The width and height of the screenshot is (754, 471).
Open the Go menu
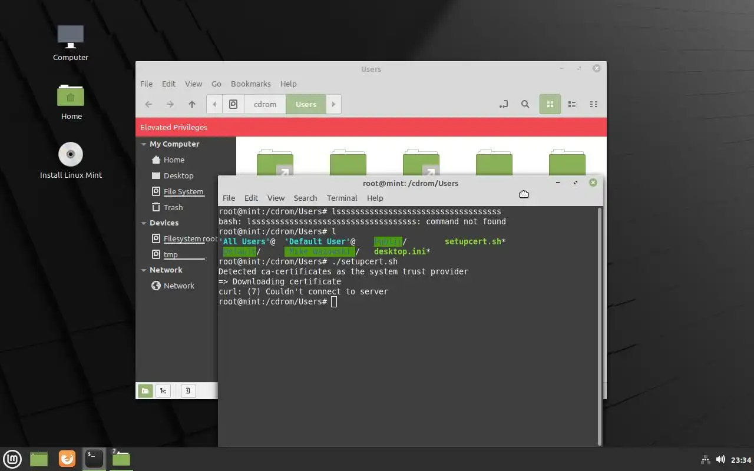tap(217, 84)
